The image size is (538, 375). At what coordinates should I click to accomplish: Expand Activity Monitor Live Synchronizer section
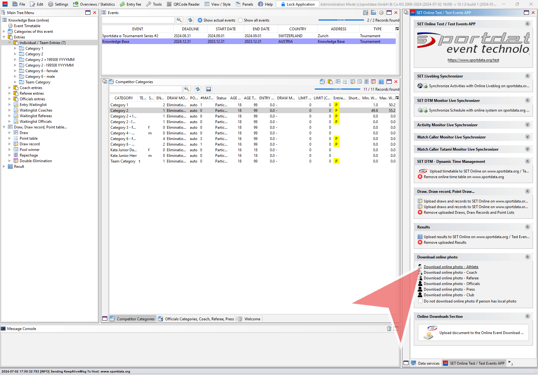pyautogui.click(x=527, y=125)
